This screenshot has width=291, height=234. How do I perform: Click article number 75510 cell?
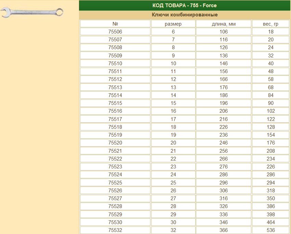tap(115, 64)
